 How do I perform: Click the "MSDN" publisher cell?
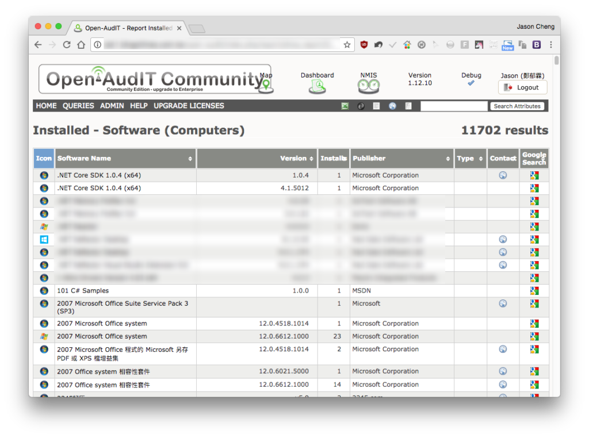pos(361,291)
